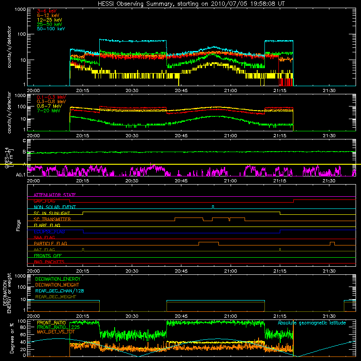Click the FRONT_RATIO_1225 legend entry
361x361 pixels.
(58, 327)
